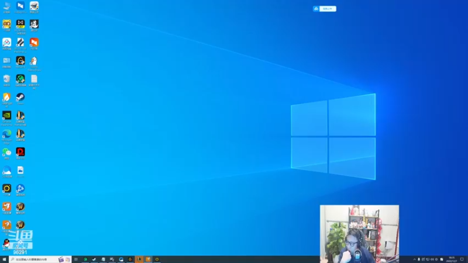Focus the taskbar search box

pos(40,259)
